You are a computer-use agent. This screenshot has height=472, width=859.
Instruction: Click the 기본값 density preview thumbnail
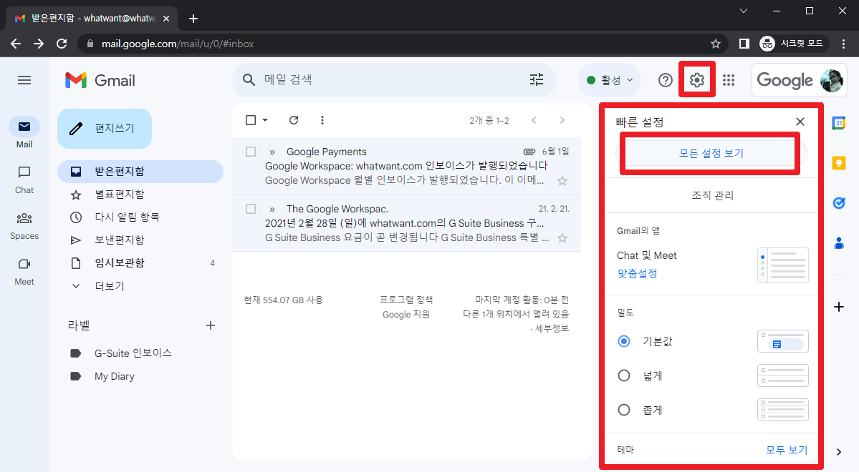point(783,341)
